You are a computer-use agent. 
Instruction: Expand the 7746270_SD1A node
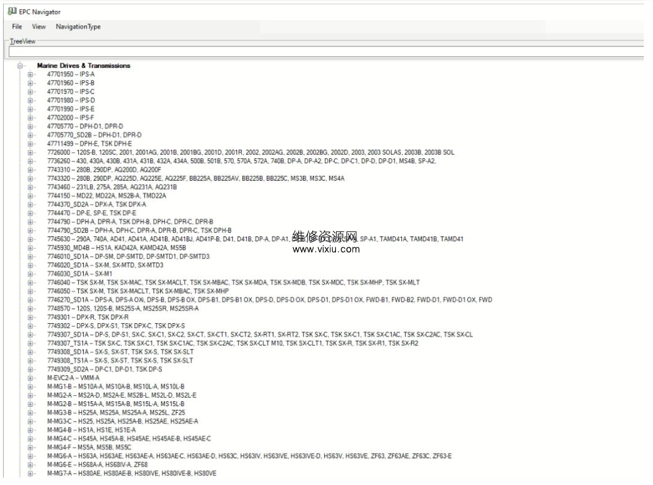(x=30, y=300)
